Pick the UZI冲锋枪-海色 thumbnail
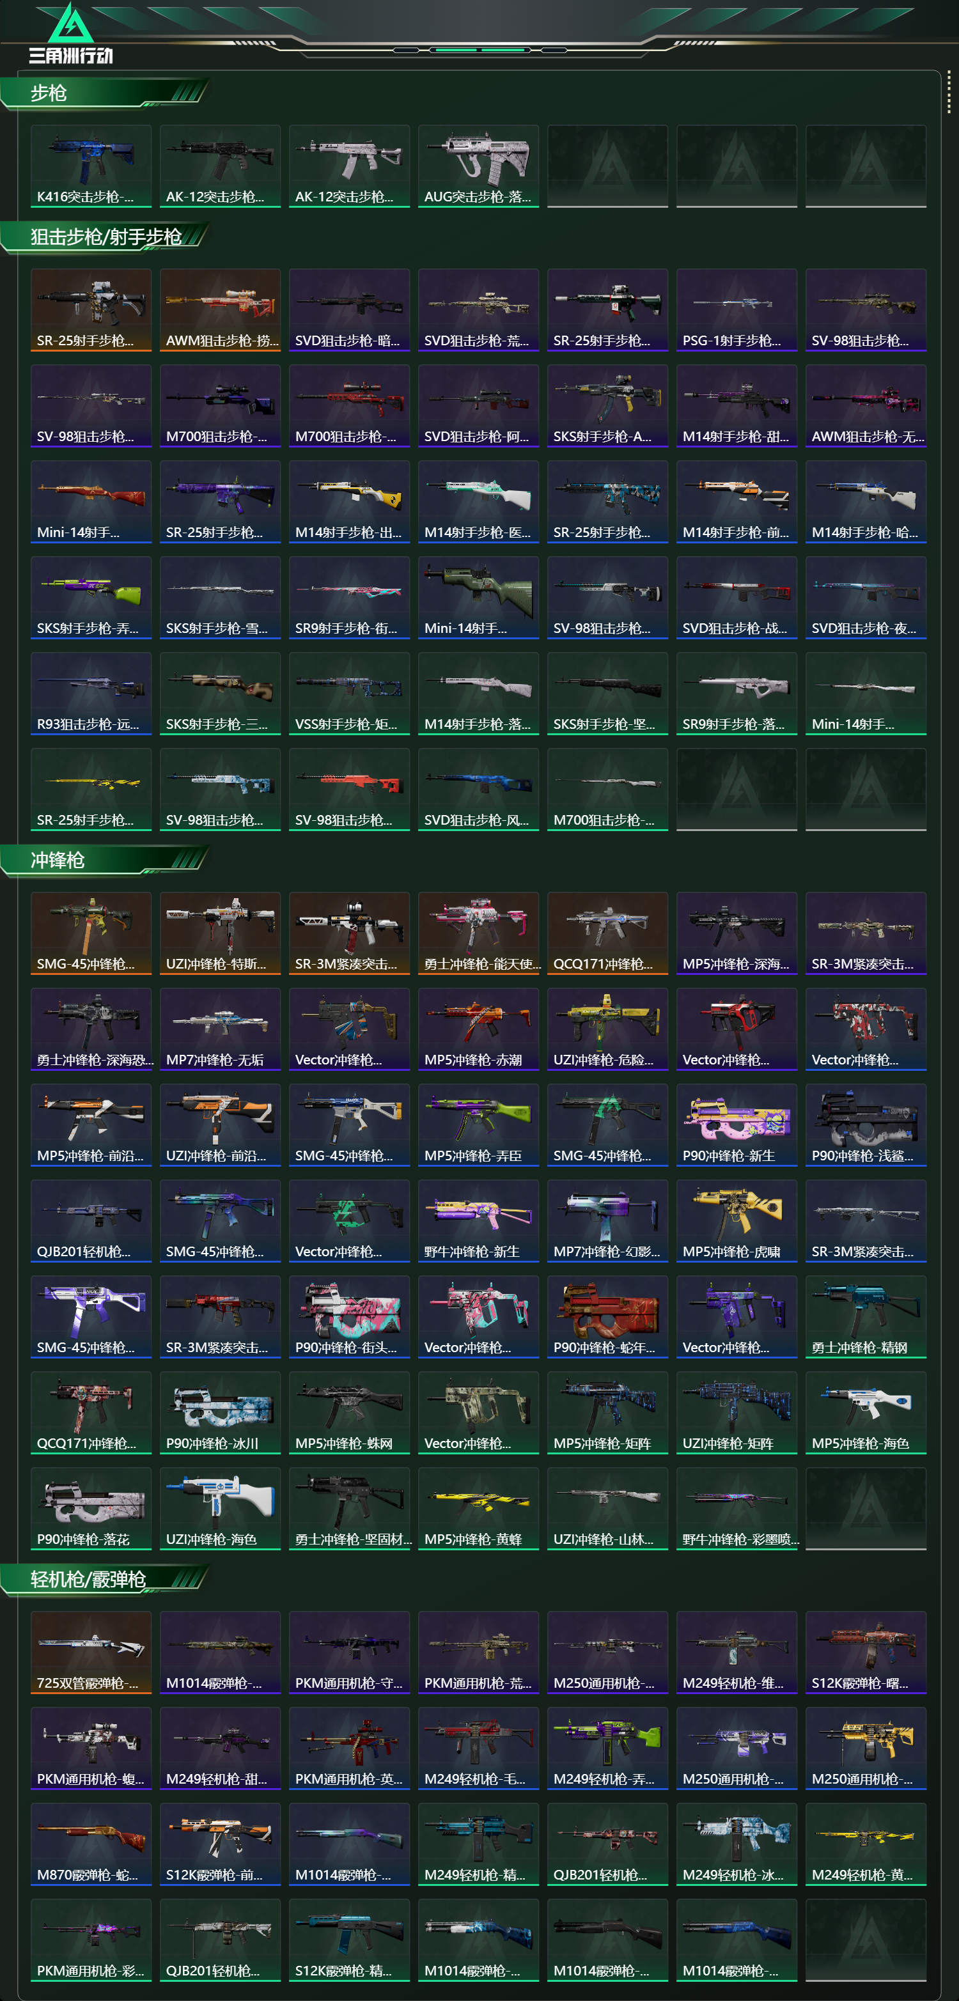This screenshot has width=959, height=2001. (220, 1509)
